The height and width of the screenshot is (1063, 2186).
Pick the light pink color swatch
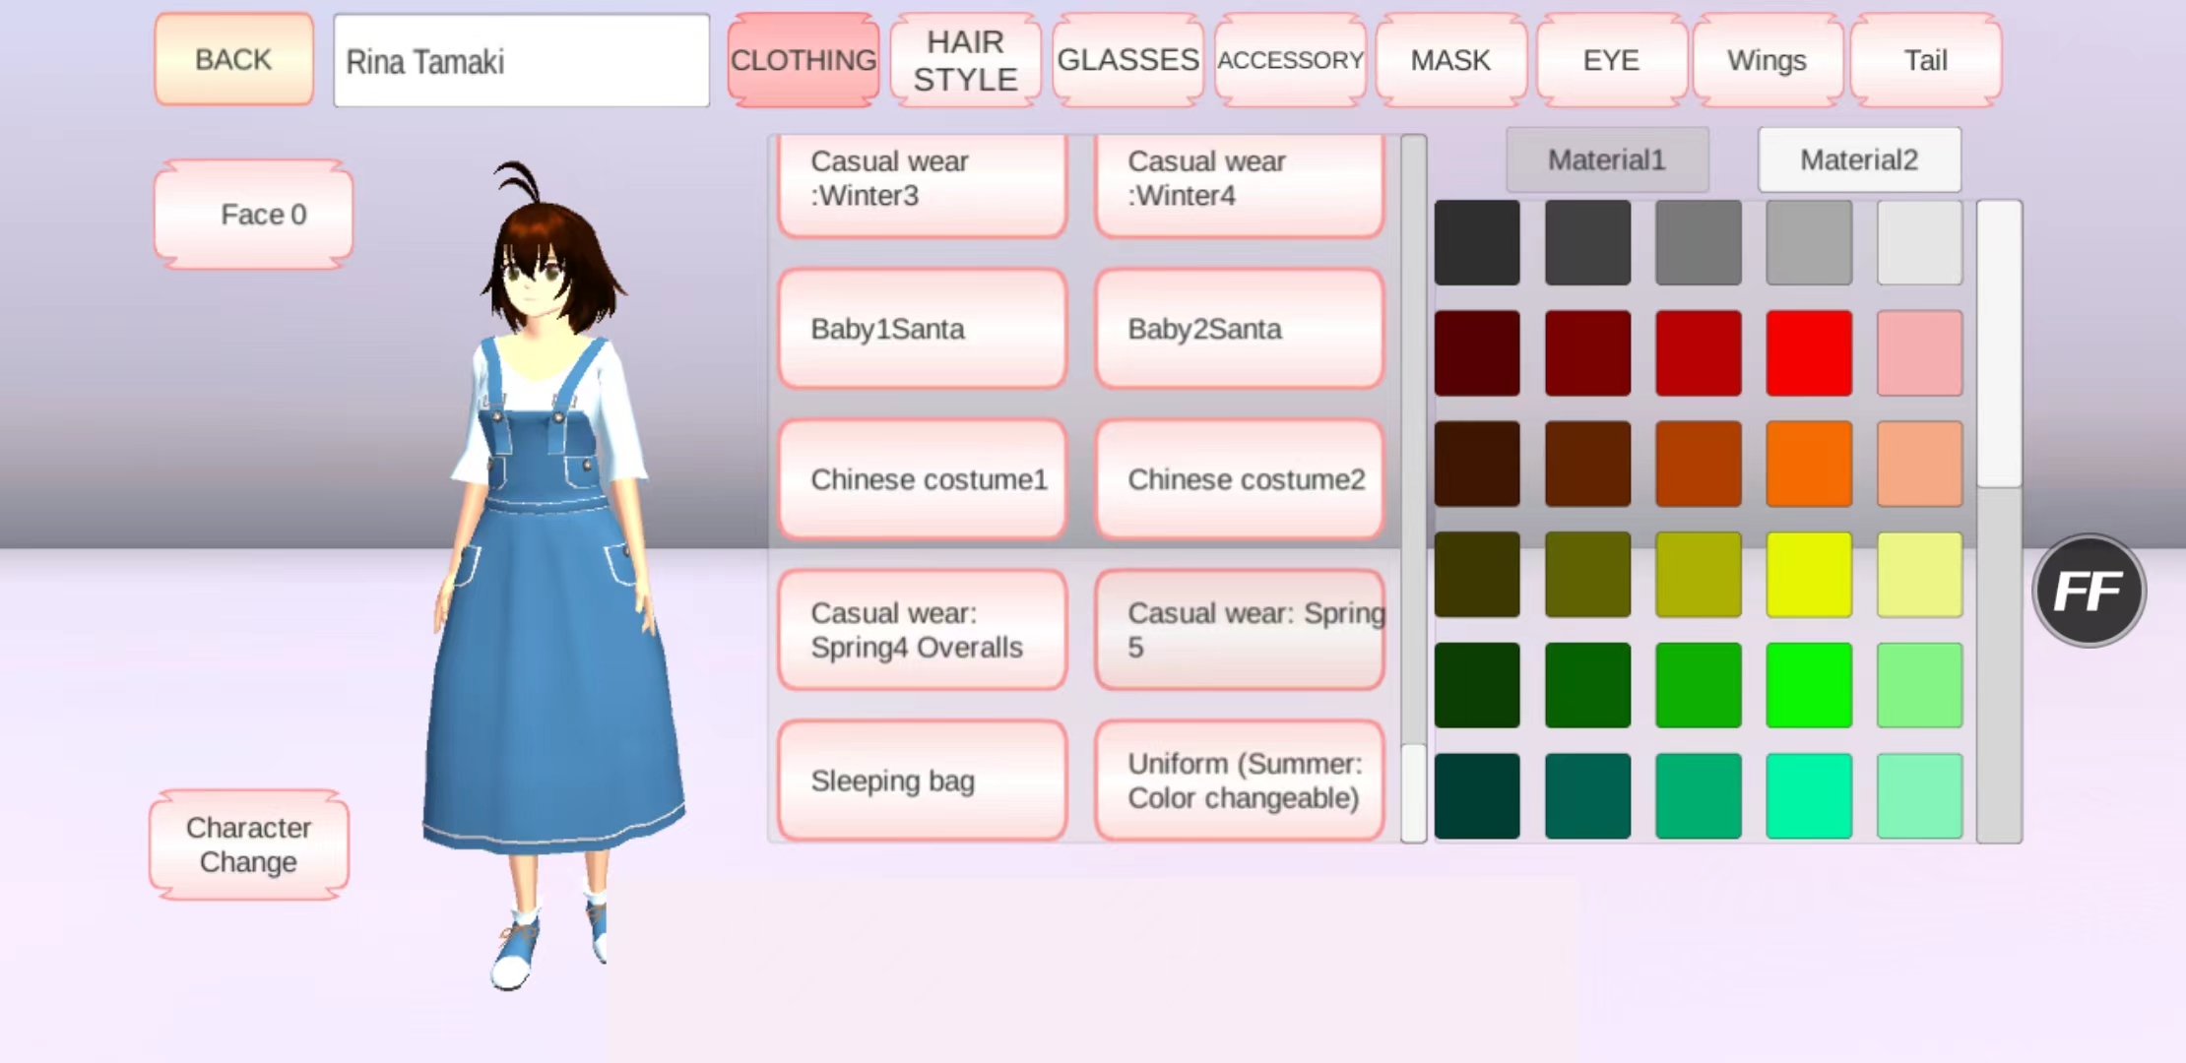pyautogui.click(x=1919, y=353)
